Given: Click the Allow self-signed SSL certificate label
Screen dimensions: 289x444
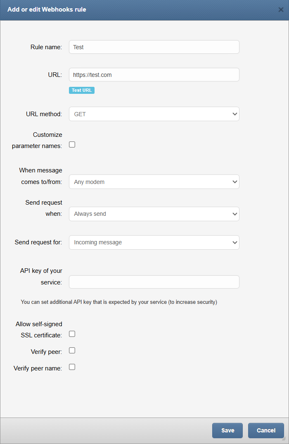Looking at the screenshot, I should click(x=39, y=329).
